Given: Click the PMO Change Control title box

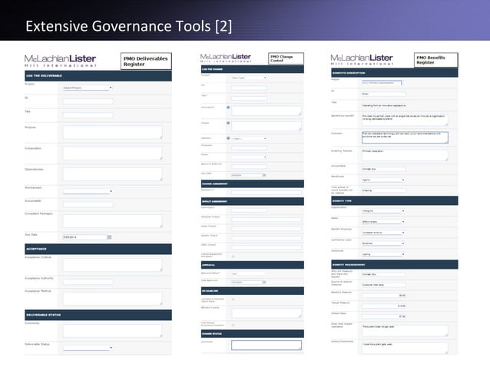Looking at the screenshot, I should click(x=286, y=58).
